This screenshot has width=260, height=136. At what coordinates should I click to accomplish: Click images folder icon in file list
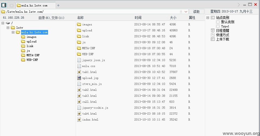point(79,24)
